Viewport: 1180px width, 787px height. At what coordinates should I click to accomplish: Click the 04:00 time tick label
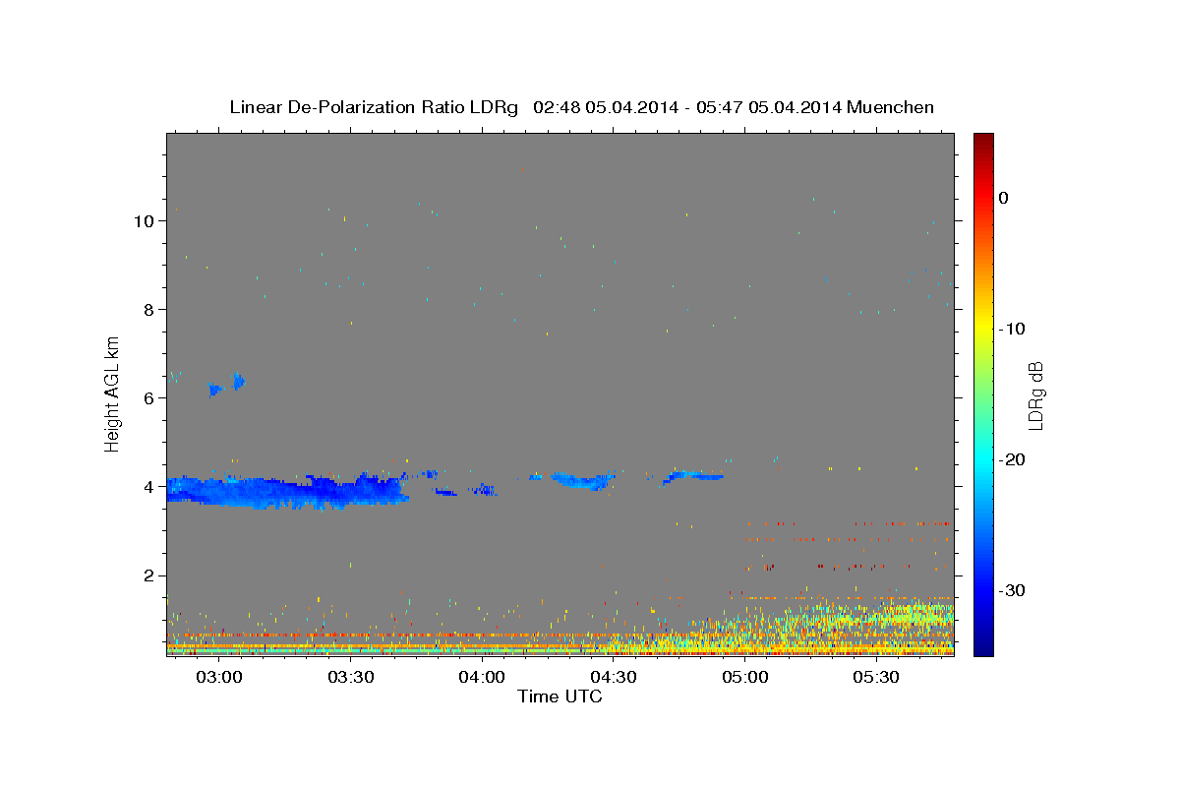click(x=482, y=678)
